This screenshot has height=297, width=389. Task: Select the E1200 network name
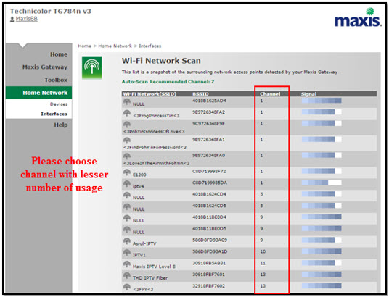[x=139, y=175]
